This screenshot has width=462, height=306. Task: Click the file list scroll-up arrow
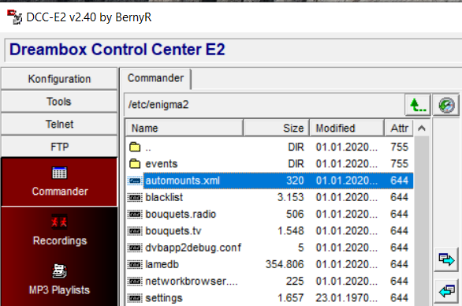[x=422, y=129]
